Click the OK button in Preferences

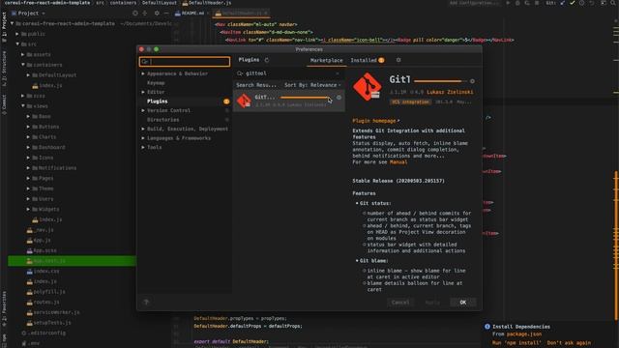463,303
